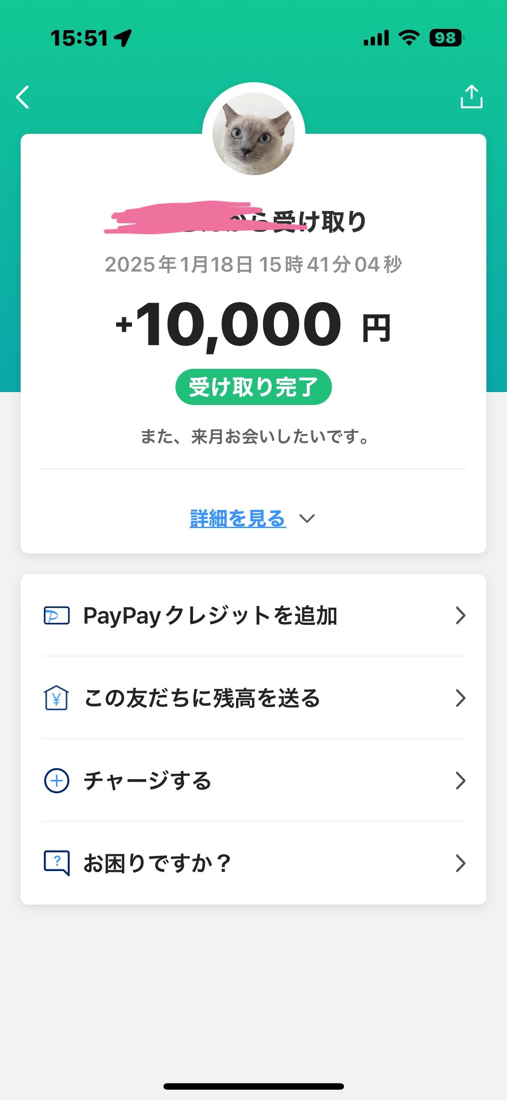
Task: Tap the chevron beside お困りですか？
Action: (461, 863)
